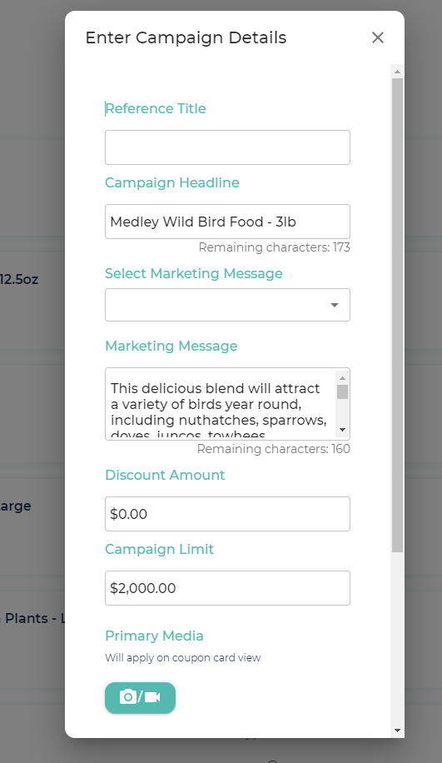Click the Marketing Message textarea scroll-down arrow
Image resolution: width=442 pixels, height=763 pixels.
click(x=342, y=430)
